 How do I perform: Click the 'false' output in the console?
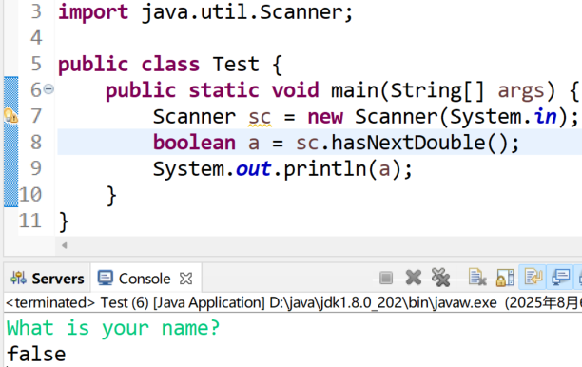pos(36,354)
